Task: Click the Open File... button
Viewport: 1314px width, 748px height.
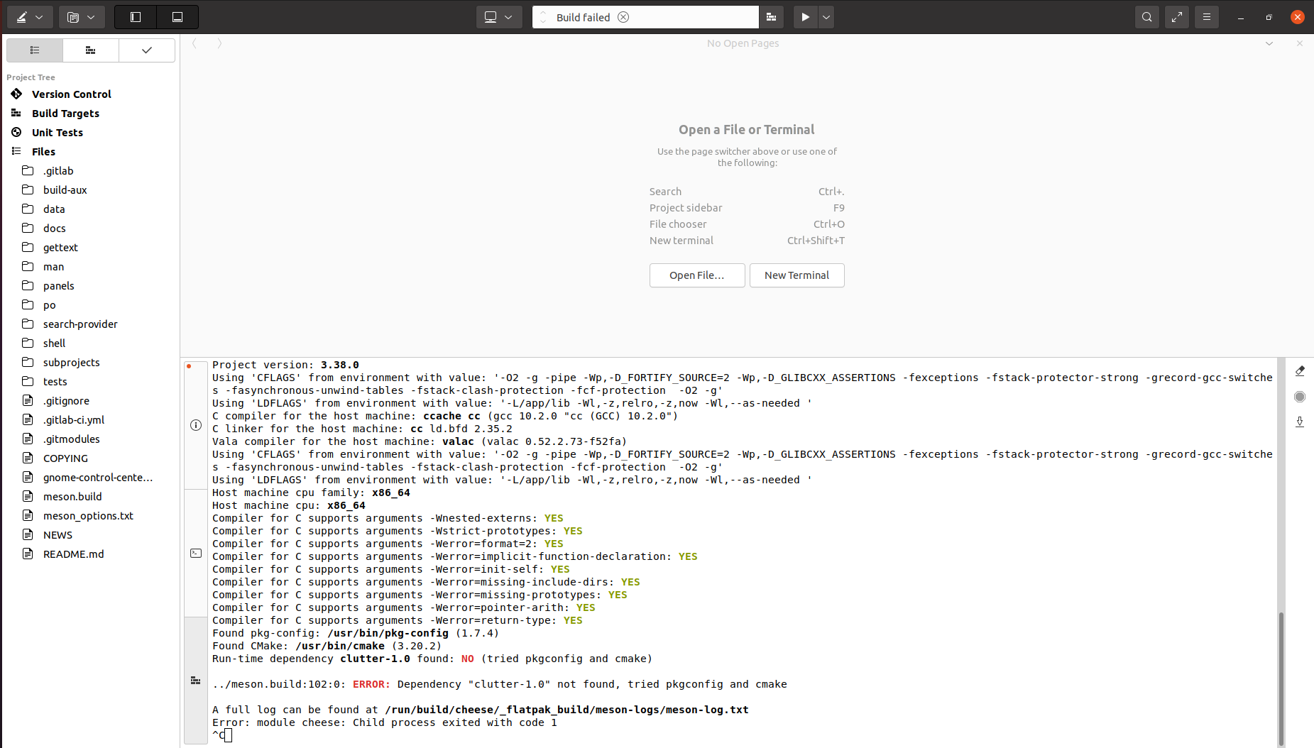Action: coord(696,275)
